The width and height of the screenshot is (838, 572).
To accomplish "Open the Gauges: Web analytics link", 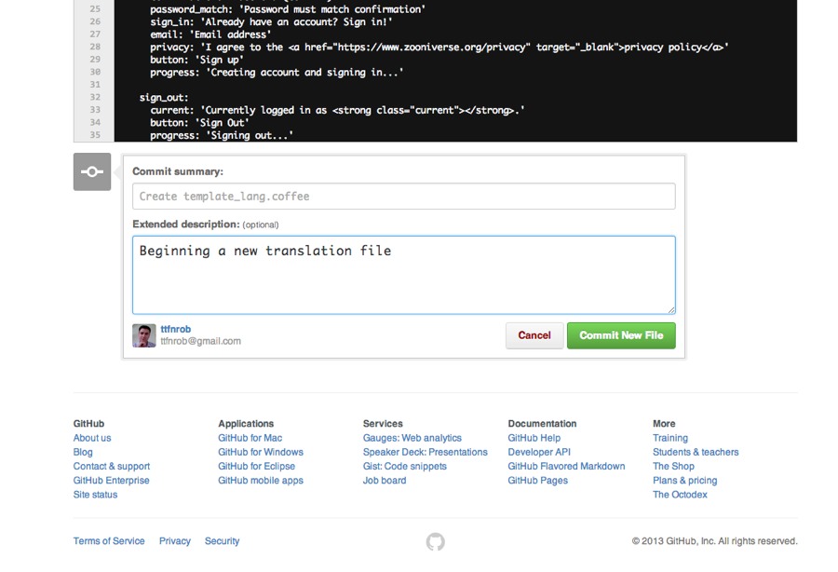I will (x=412, y=438).
